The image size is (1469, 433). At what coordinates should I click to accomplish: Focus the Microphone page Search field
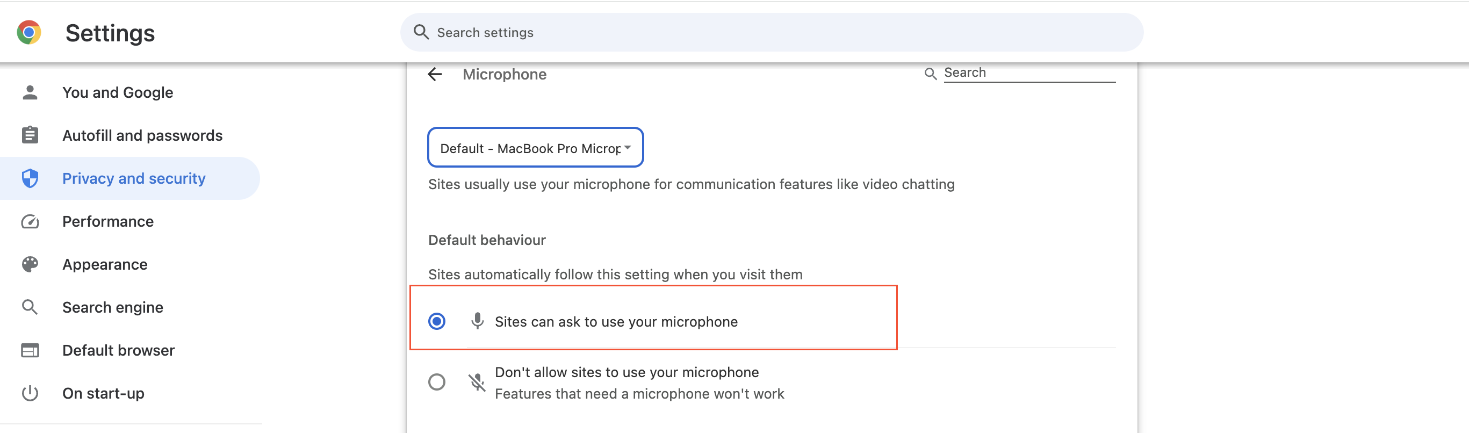tap(1029, 73)
